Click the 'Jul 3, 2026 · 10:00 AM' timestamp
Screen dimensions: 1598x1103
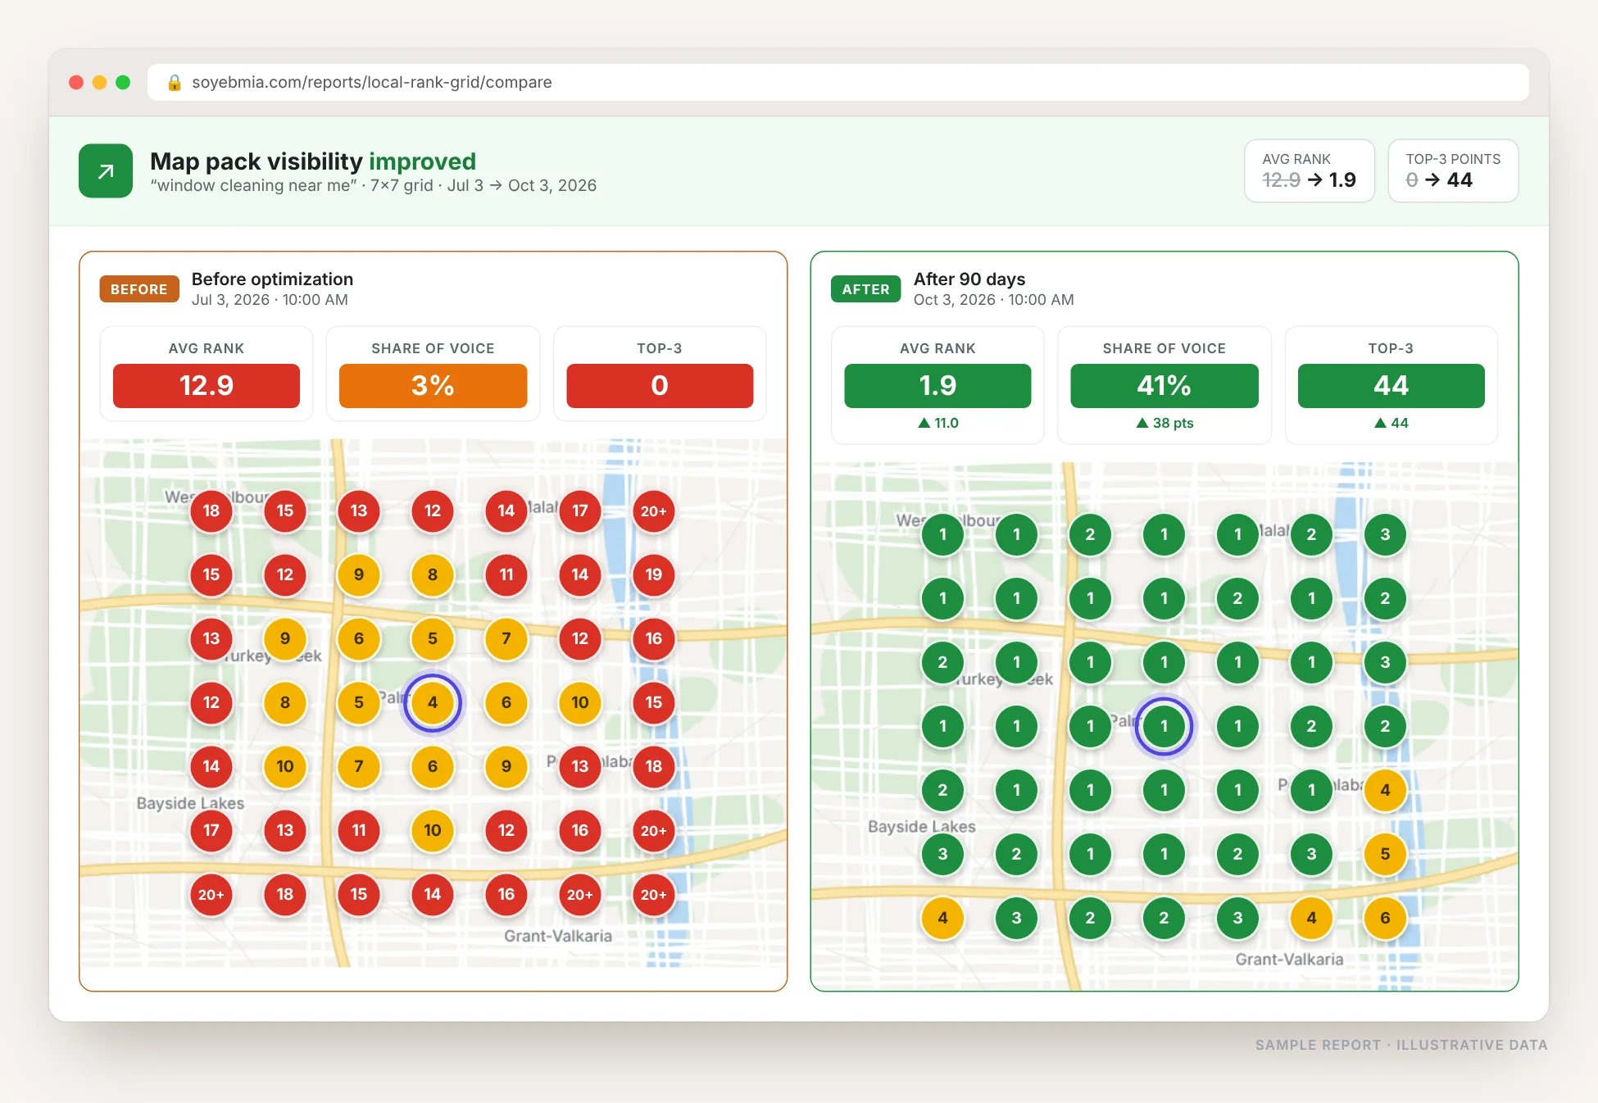click(x=270, y=300)
